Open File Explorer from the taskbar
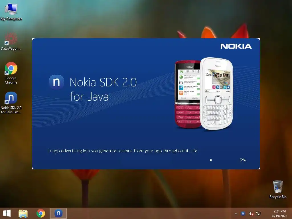The image size is (292, 219). tap(23, 213)
